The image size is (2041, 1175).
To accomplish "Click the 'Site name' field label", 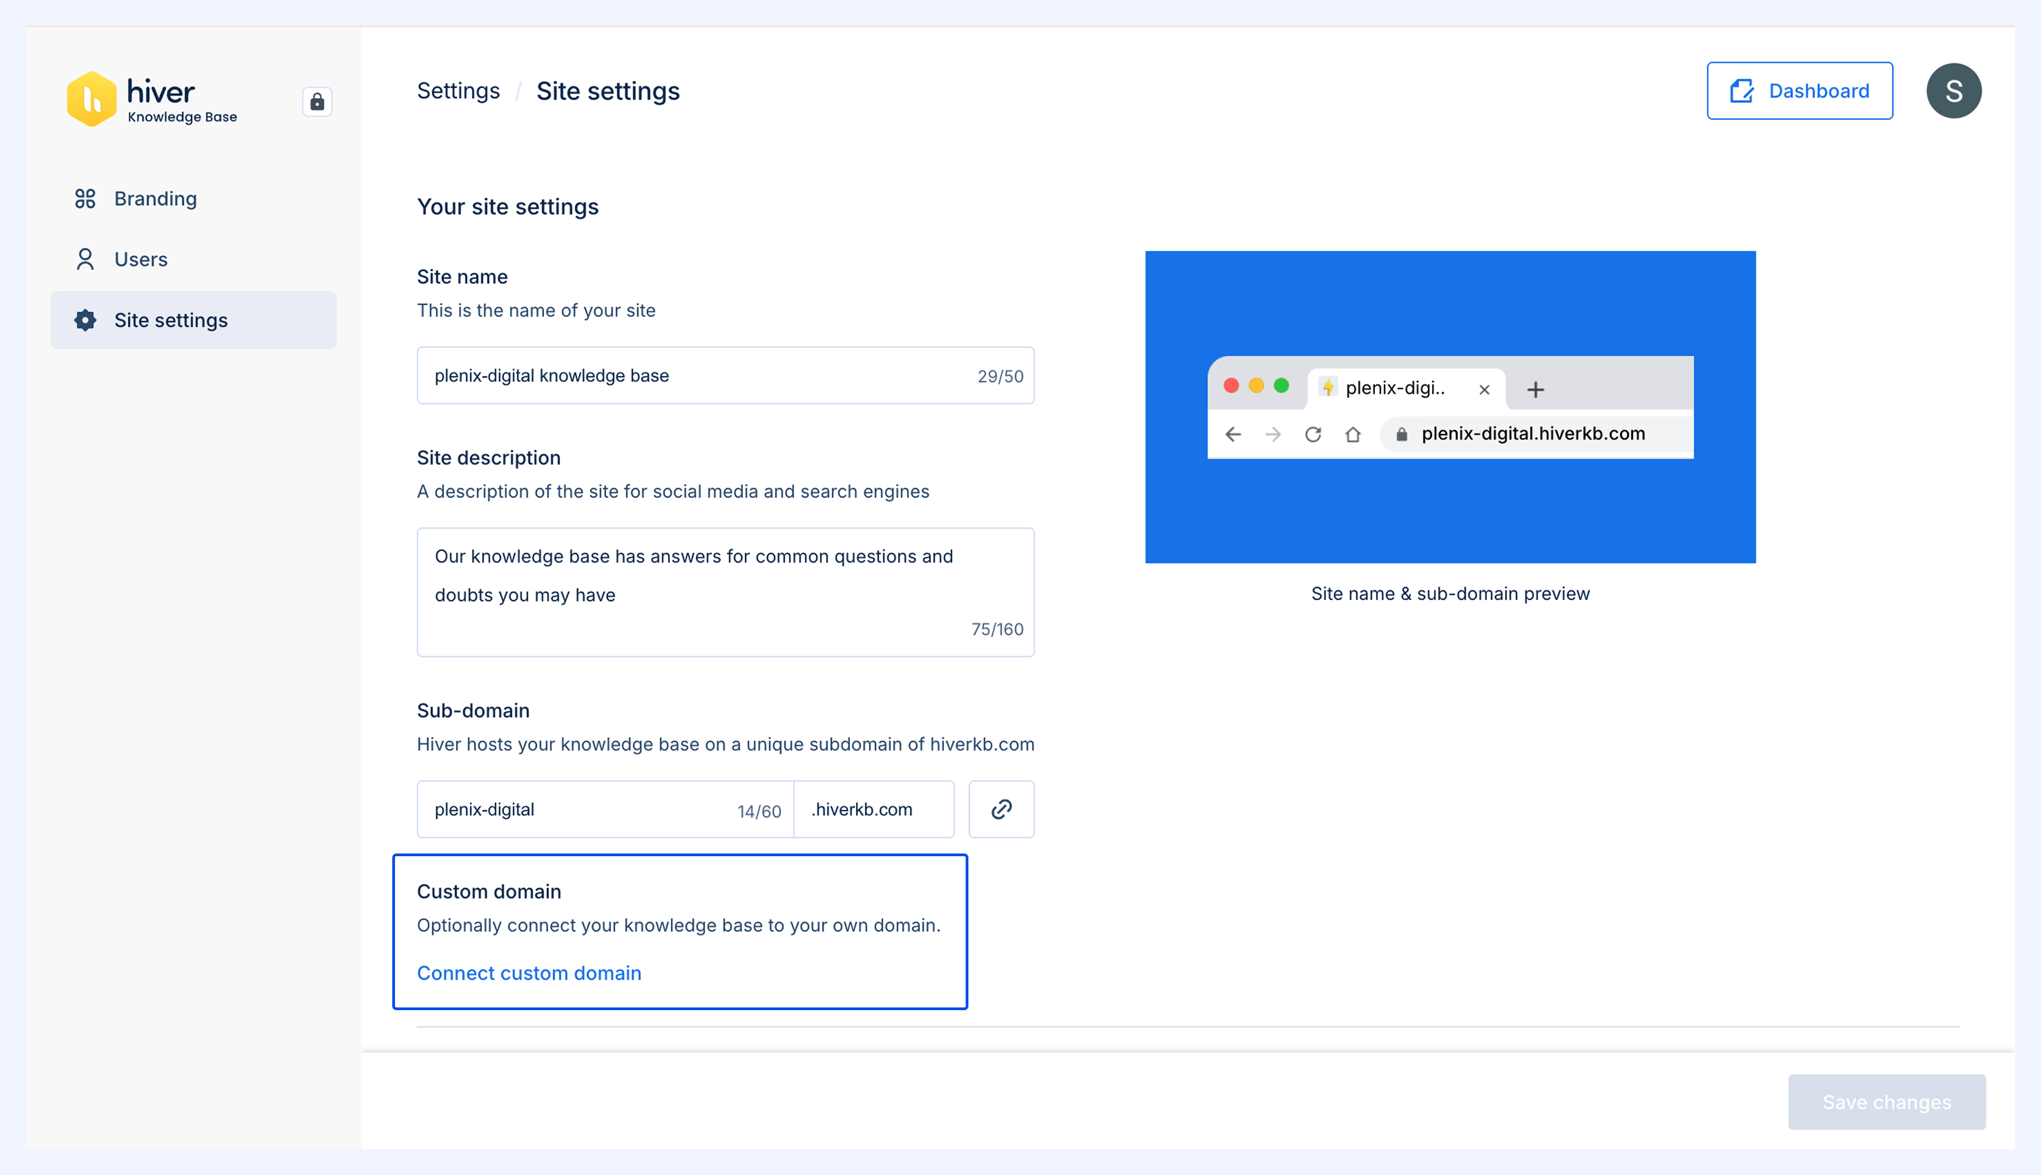I will tap(462, 277).
